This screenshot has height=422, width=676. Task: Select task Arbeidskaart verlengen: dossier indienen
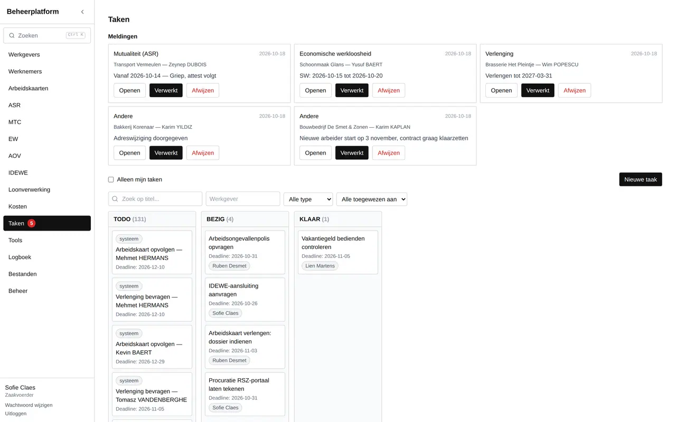[x=245, y=347]
